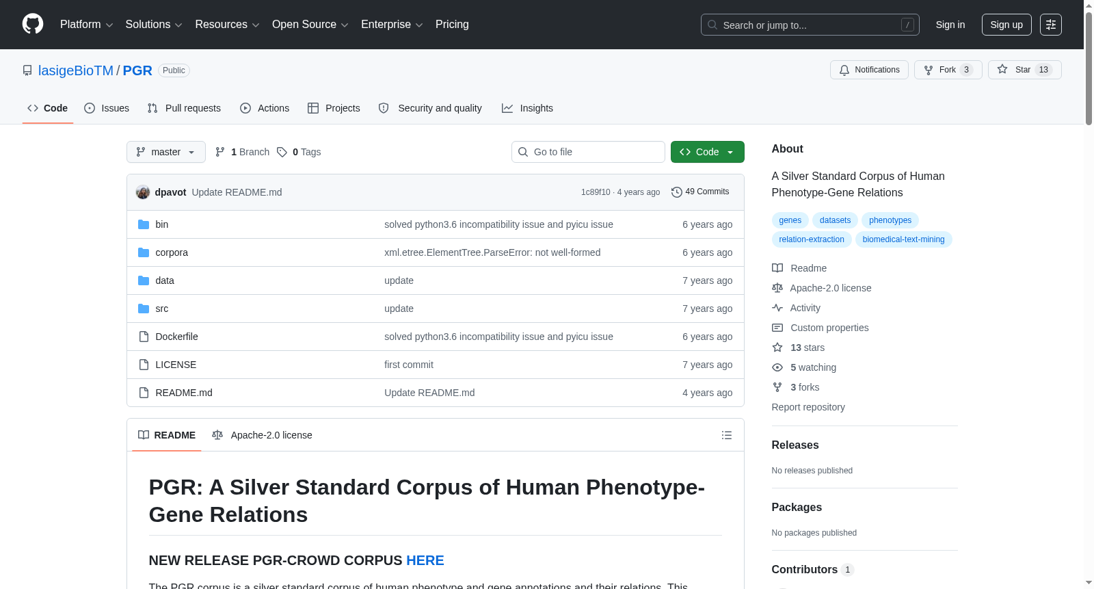1094x589 pixels.
Task: Switch to the Actions tab
Action: click(x=265, y=108)
